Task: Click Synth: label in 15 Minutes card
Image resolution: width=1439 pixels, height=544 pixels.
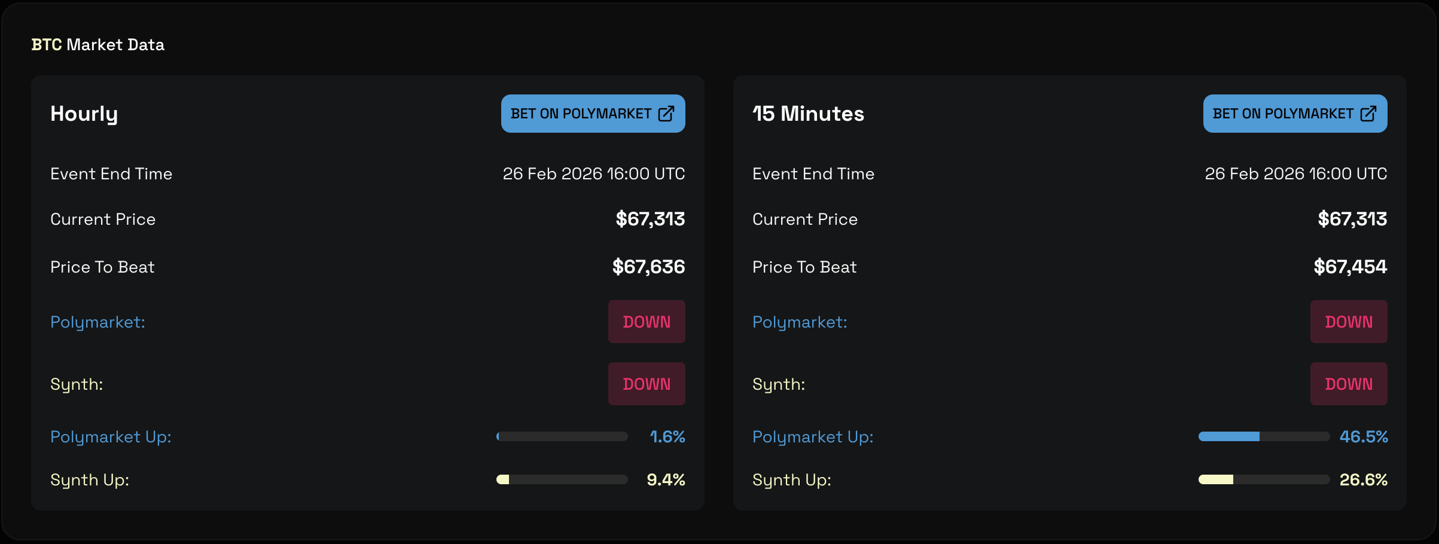Action: point(779,384)
